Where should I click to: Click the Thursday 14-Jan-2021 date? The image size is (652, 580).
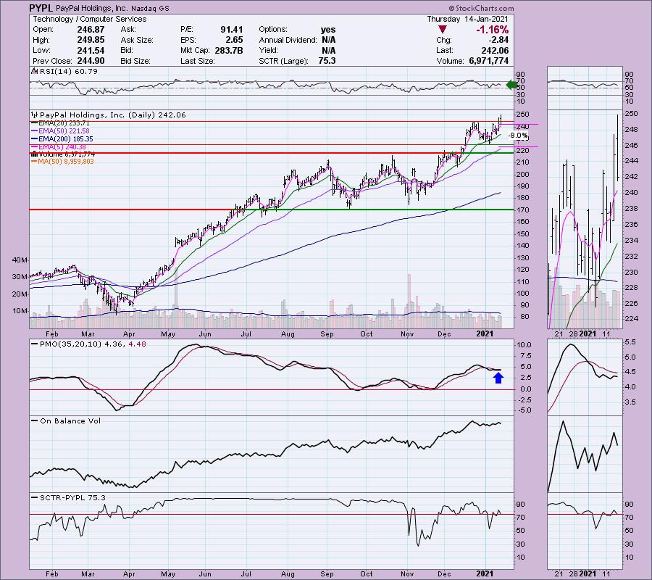[467, 19]
